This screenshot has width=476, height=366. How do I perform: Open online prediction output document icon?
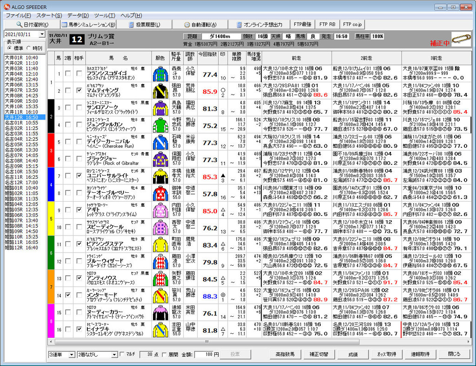pyautogui.click(x=239, y=25)
